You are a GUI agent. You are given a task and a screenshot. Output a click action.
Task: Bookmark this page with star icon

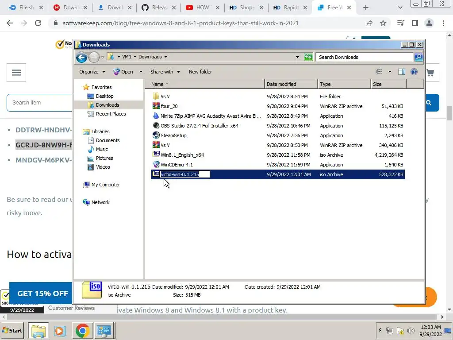click(383, 23)
